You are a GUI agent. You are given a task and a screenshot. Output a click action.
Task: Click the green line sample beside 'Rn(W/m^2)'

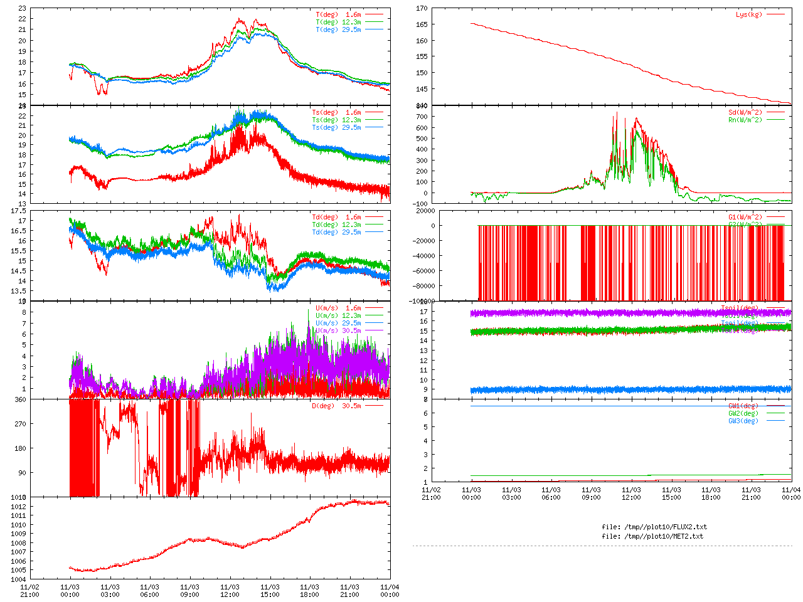(x=775, y=120)
